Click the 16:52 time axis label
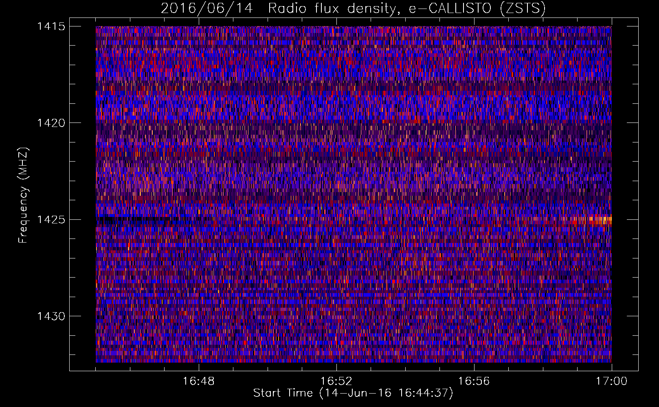The image size is (659, 407). pyautogui.click(x=336, y=381)
